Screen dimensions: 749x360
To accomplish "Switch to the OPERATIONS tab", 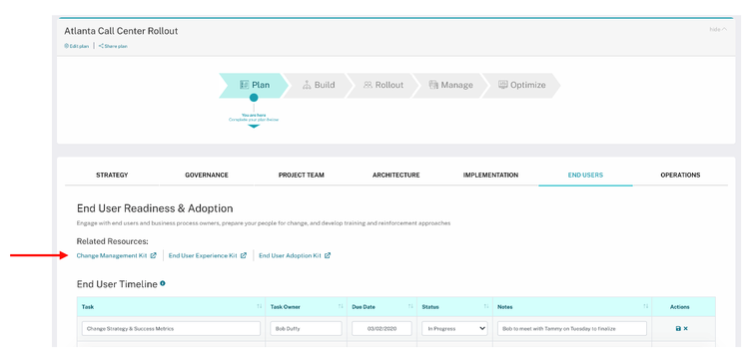I will coord(680,175).
